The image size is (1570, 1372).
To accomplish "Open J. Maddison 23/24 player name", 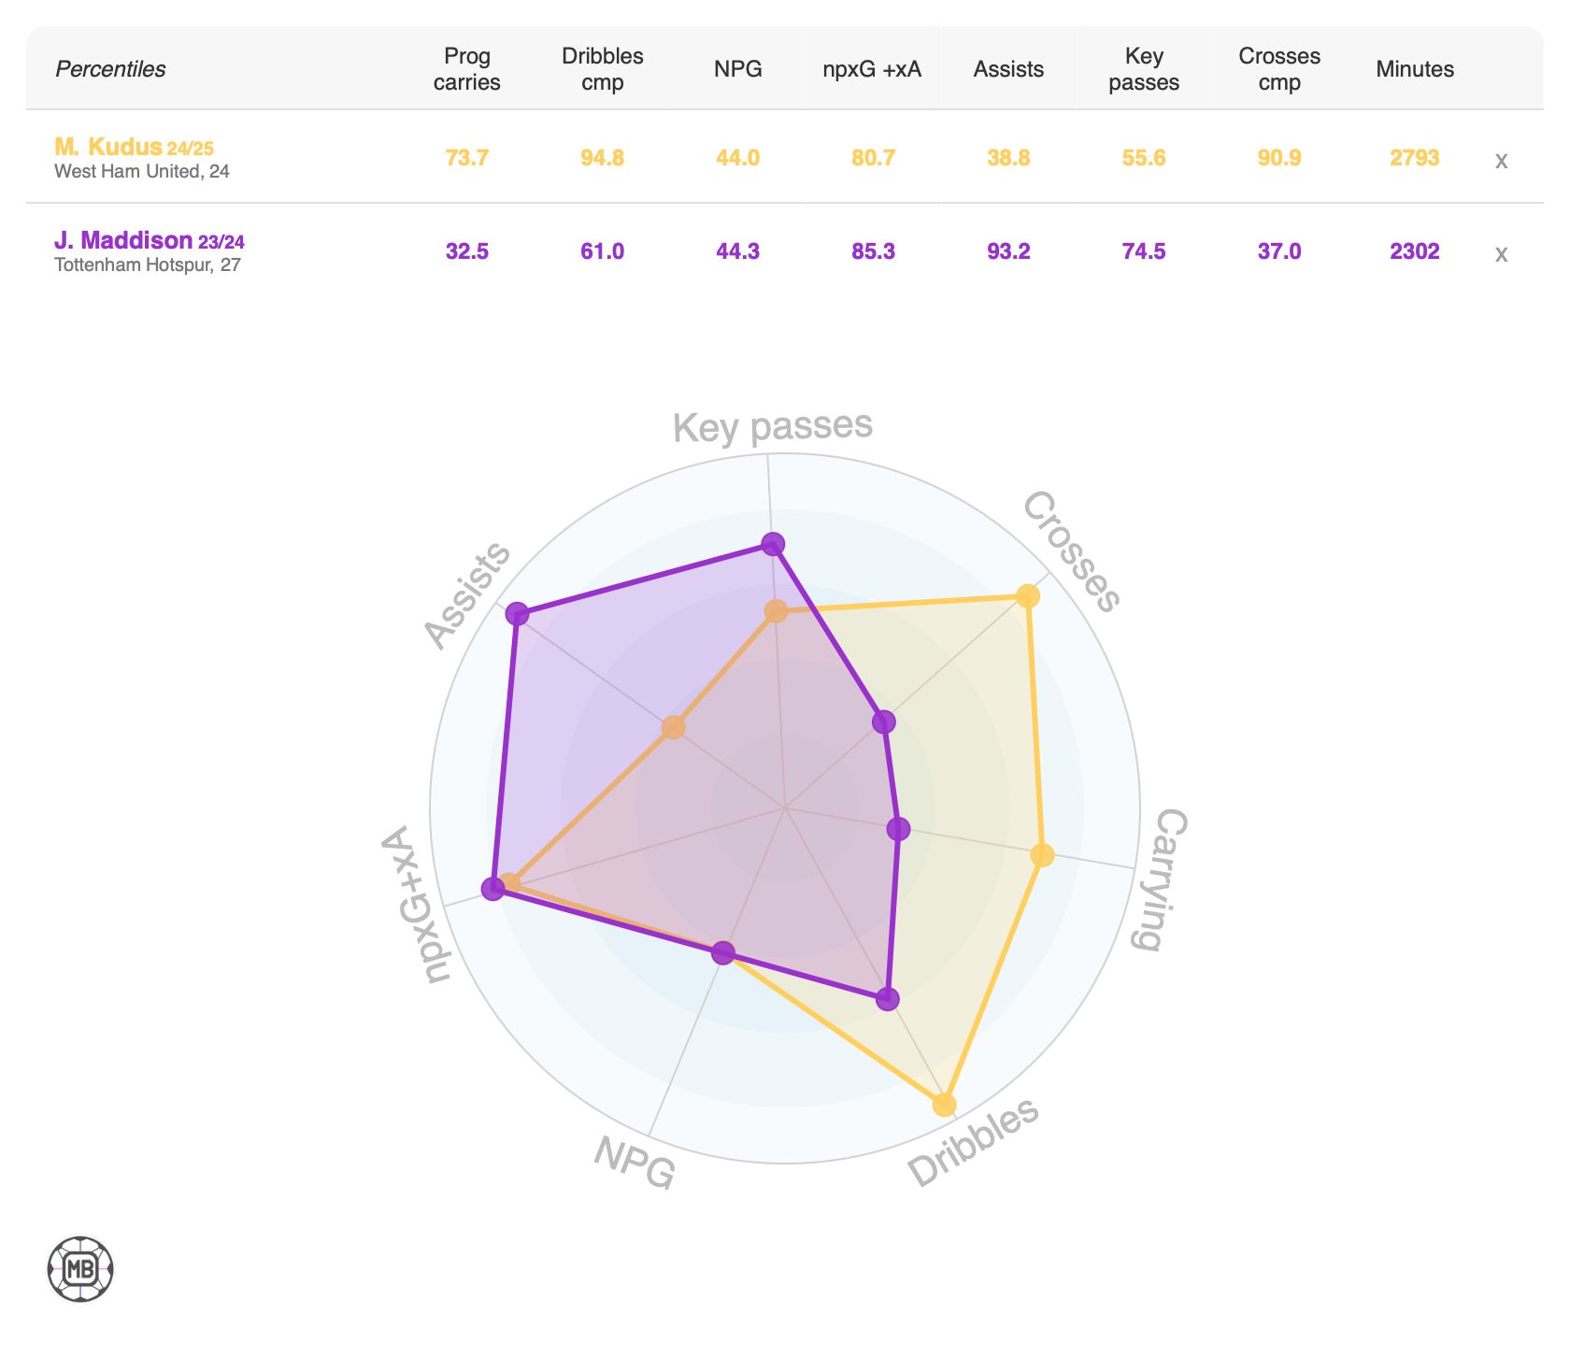I will click(x=150, y=240).
